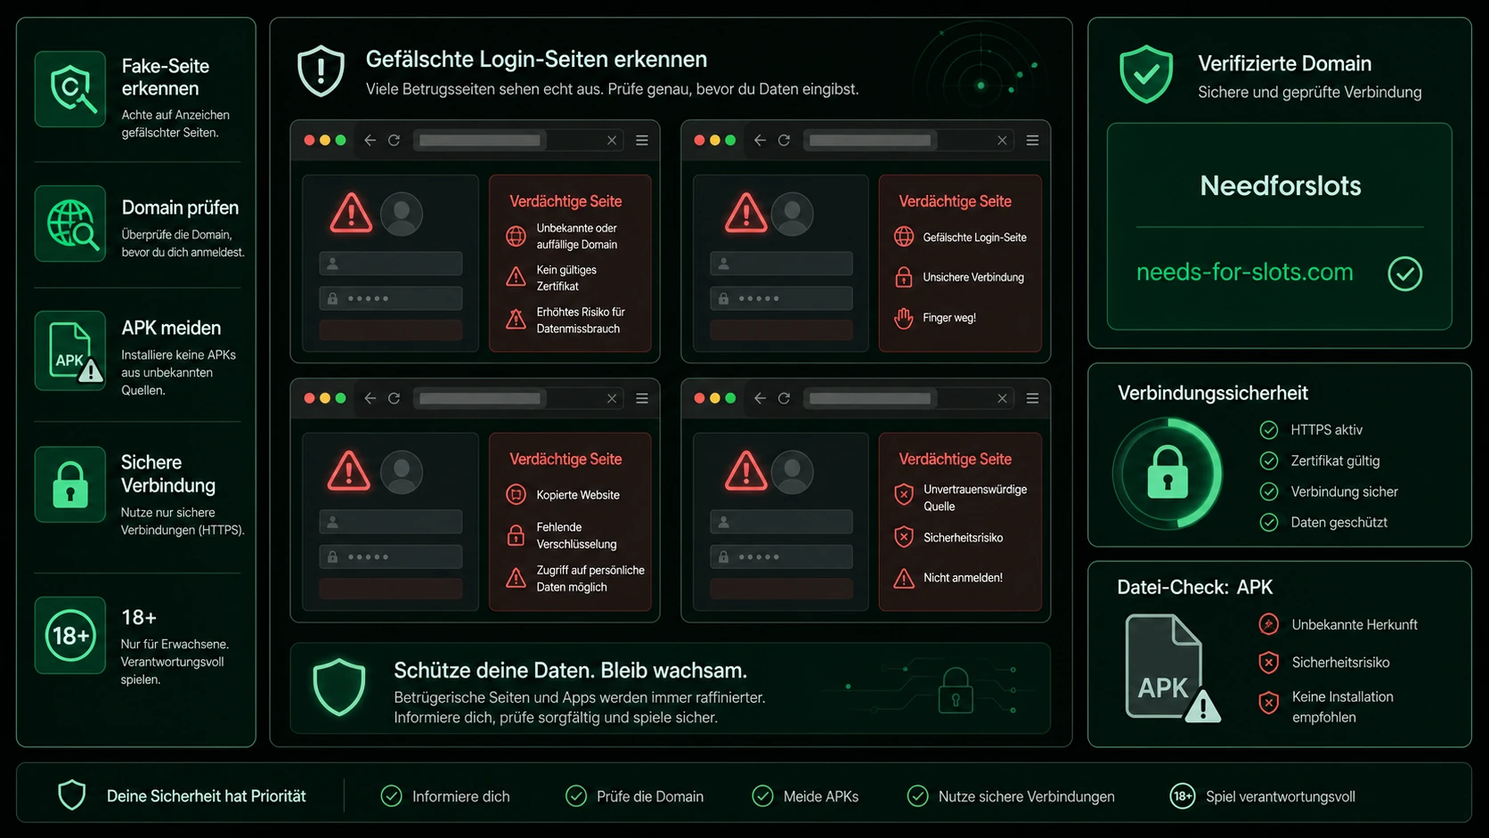
Task: Toggle the Daten geschützt checkmark
Action: 1269,522
